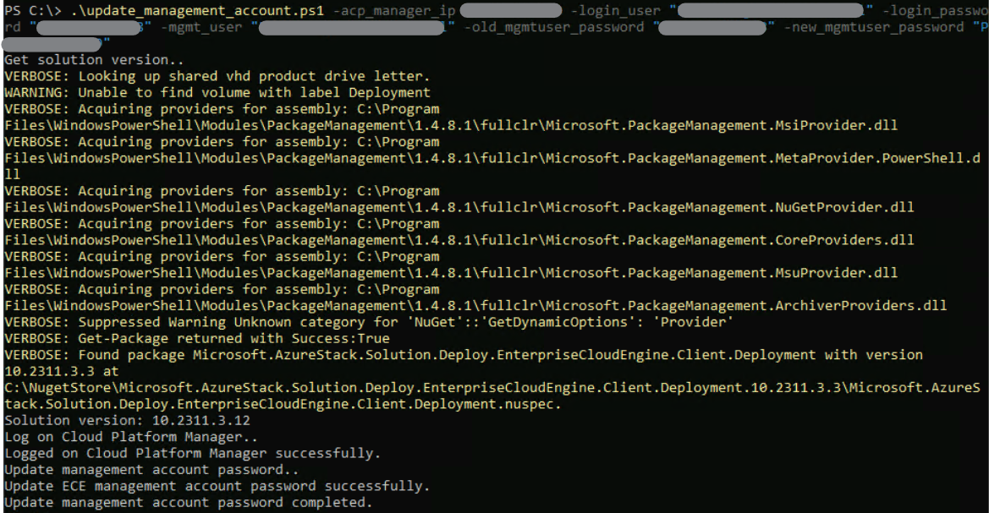This screenshot has width=989, height=513.
Task: Click "Update ECE management account password successfully."
Action: [217, 487]
